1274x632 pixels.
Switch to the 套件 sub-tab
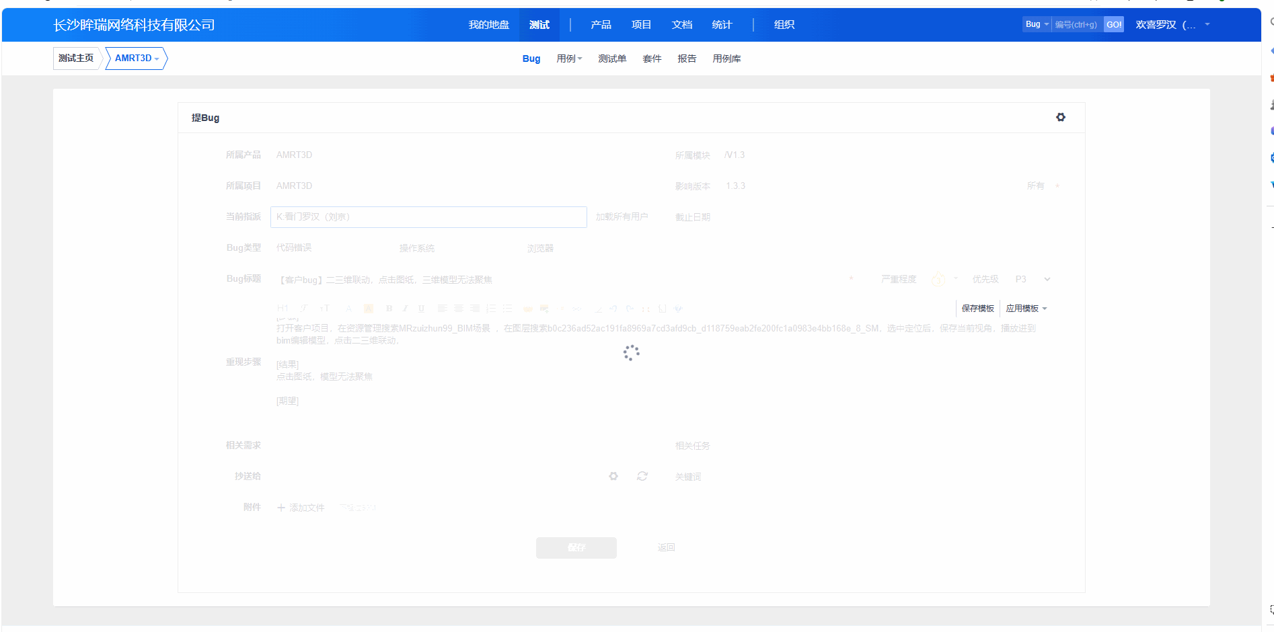pyautogui.click(x=652, y=58)
